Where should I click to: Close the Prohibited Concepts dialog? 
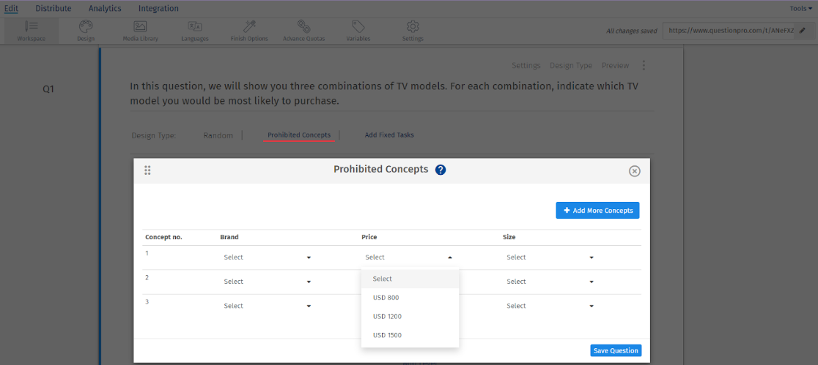click(x=635, y=171)
